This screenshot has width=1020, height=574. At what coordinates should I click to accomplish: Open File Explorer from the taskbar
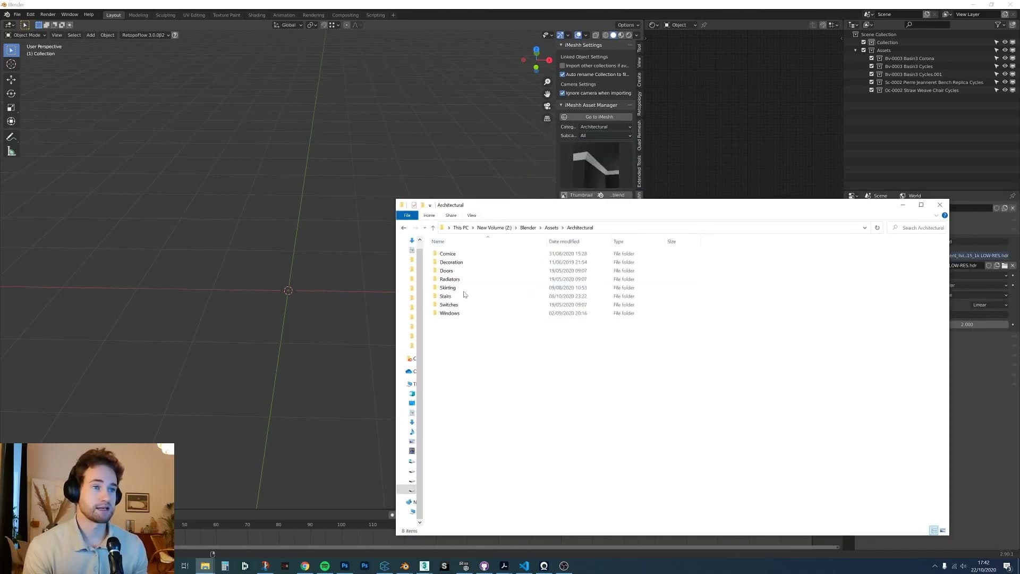[x=205, y=566]
